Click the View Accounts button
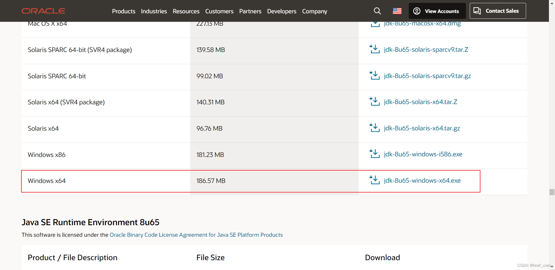 pyautogui.click(x=437, y=11)
